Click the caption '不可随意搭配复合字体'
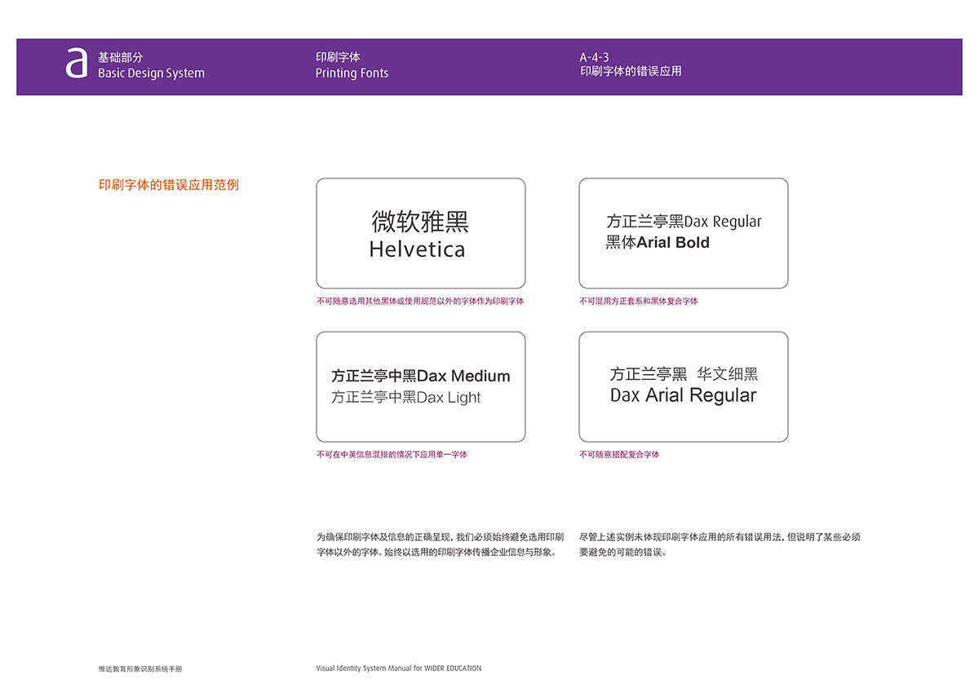This screenshot has height=692, width=979. [619, 454]
